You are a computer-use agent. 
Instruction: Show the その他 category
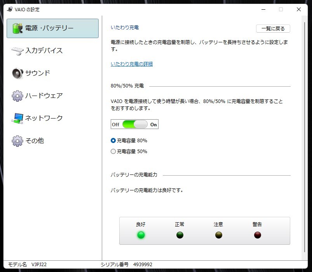click(52, 141)
